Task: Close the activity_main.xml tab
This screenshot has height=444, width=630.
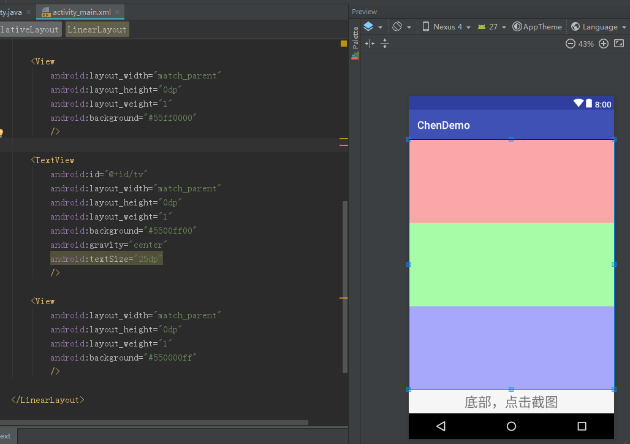Action: (117, 12)
